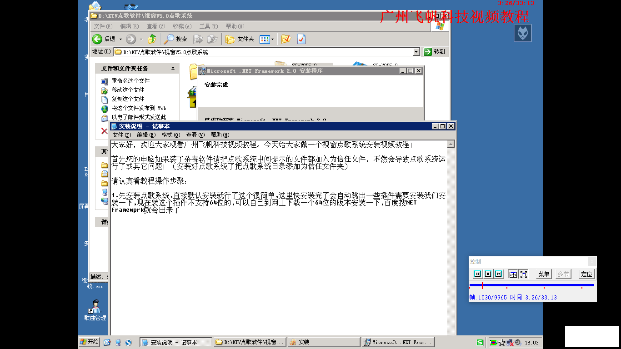Image resolution: width=621 pixels, height=349 pixels.
Task: Click the fox mask icon at top right
Action: tap(523, 33)
